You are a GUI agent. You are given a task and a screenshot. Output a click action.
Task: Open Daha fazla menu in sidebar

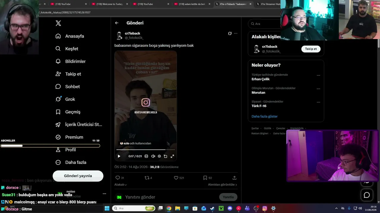tap(71, 162)
